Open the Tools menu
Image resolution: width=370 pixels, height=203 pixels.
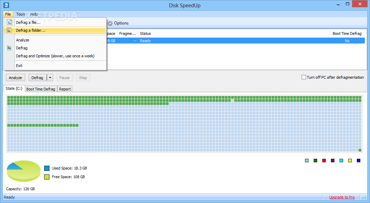pyautogui.click(x=20, y=14)
